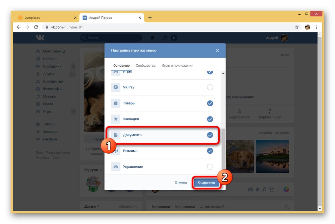Click the forward navigation arrow
Viewport: 335px width, 224px height.
(x=27, y=27)
